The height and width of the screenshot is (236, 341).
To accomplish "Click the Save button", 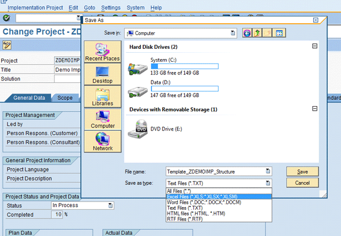I will point(302,171).
